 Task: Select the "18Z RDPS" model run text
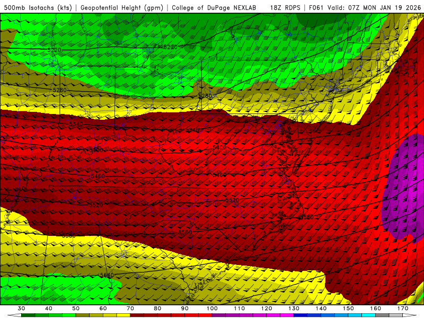(285, 7)
